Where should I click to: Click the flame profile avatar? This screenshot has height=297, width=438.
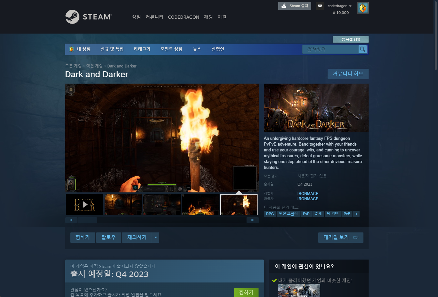[363, 8]
